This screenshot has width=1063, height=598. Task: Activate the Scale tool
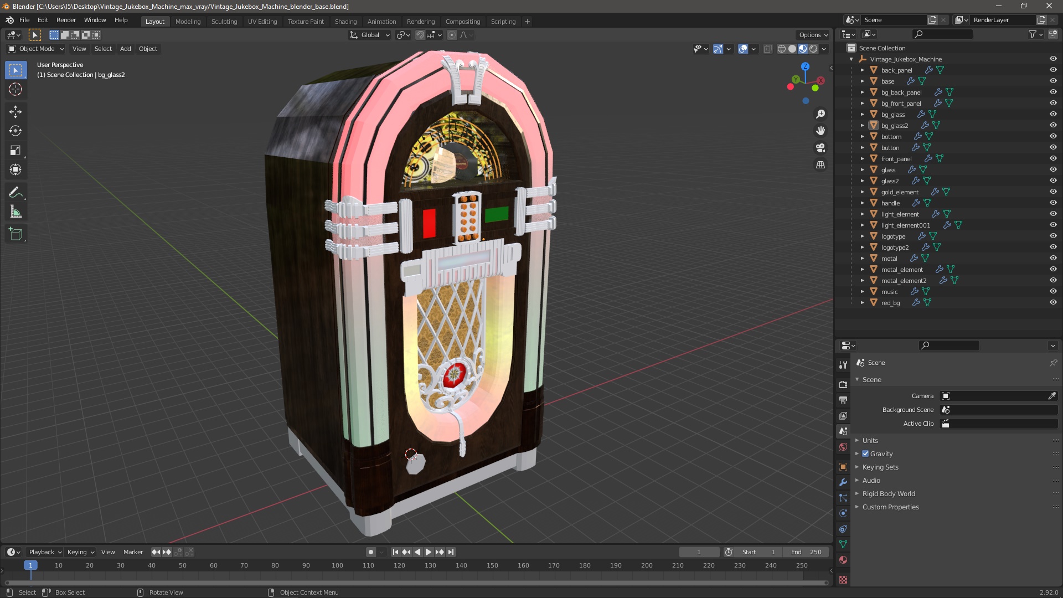tap(16, 151)
